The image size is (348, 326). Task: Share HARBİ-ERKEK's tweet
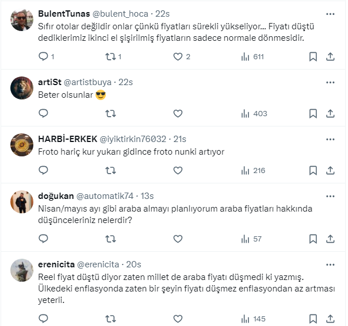click(x=330, y=170)
